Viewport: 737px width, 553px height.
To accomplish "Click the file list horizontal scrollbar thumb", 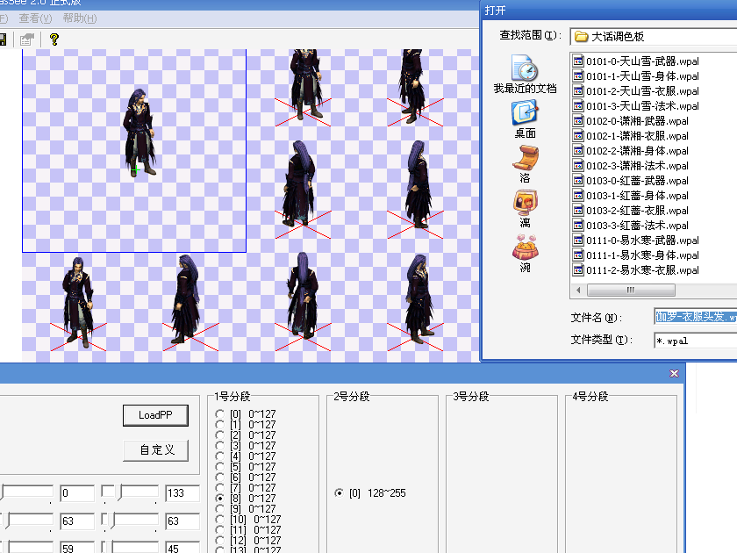I will (631, 291).
